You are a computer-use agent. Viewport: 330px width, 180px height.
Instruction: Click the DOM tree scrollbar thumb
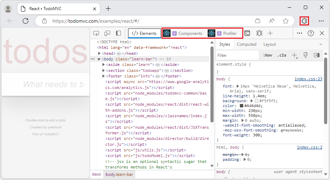pos(212,84)
